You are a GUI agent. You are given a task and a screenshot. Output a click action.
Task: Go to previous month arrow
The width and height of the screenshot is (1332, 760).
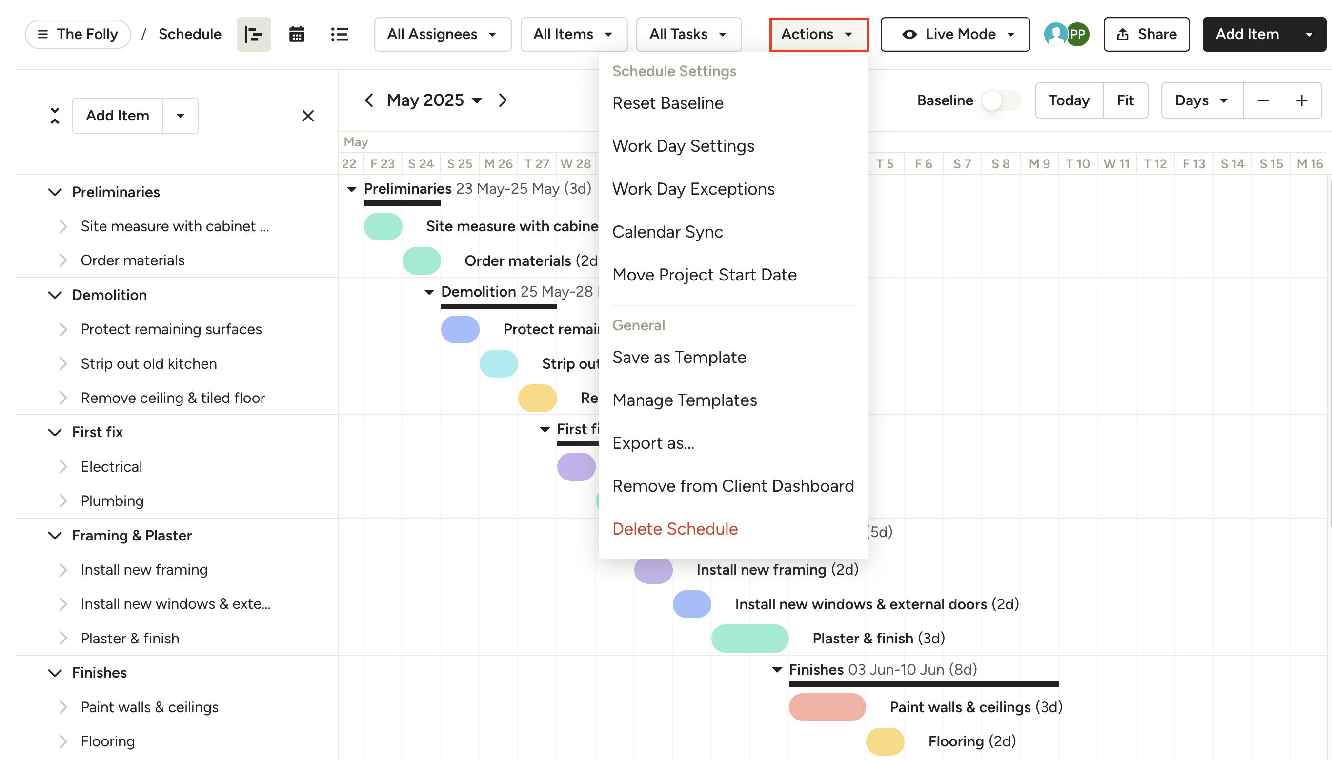369,100
